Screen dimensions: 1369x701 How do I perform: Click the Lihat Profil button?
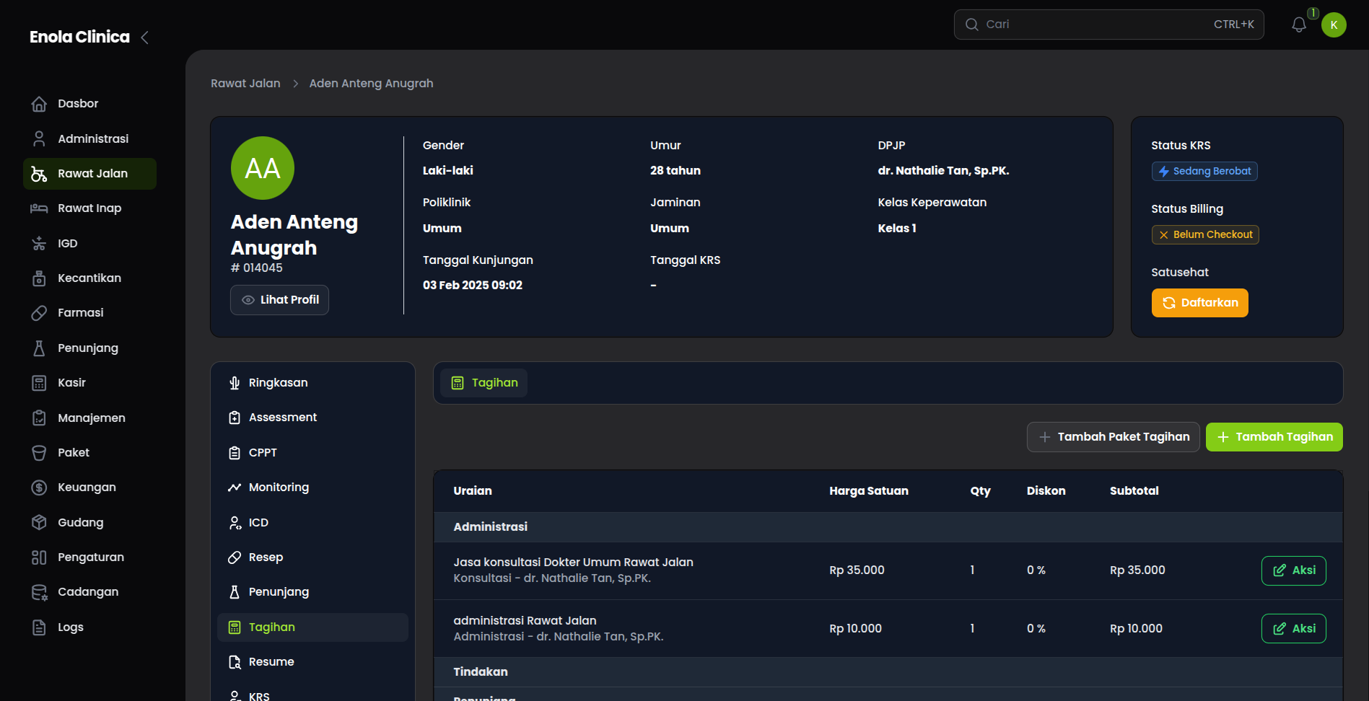(279, 299)
